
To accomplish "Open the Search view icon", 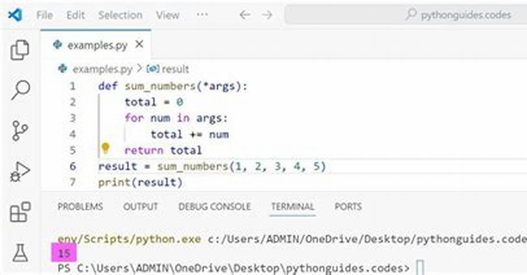I will [x=20, y=90].
